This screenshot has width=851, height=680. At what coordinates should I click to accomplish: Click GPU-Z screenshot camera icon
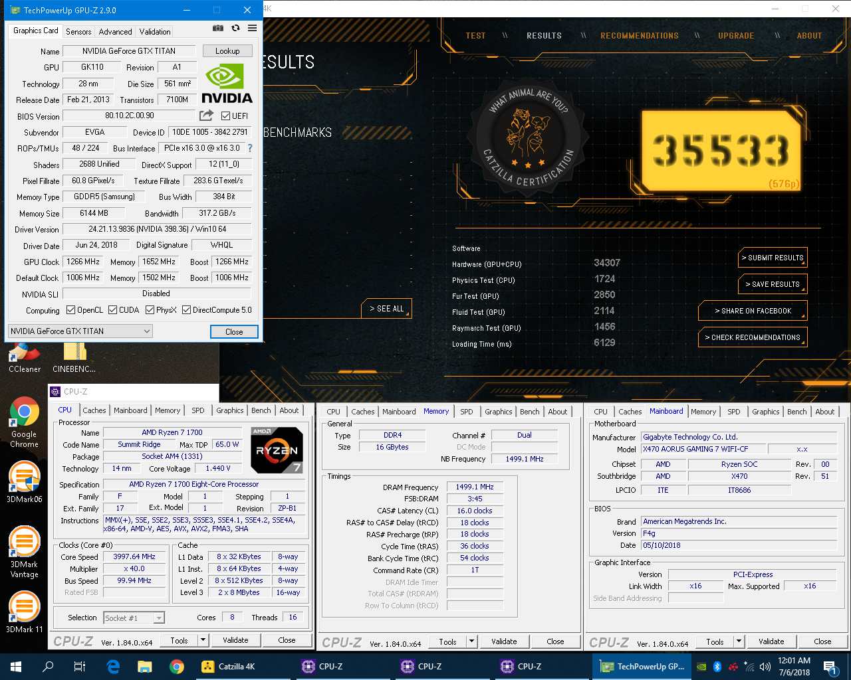point(218,29)
